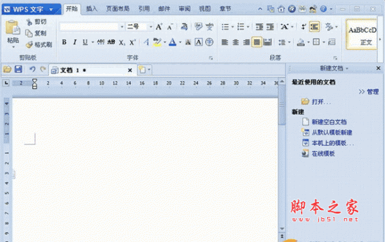Select the Format Painter (格式刷) brush
The width and height of the screenshot is (385, 242).
tap(30, 45)
